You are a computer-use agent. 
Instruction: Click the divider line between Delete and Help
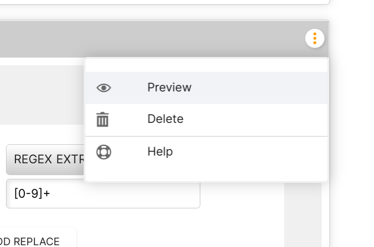pyautogui.click(x=206, y=136)
